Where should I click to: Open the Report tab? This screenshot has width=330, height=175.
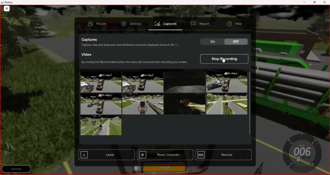200,24
